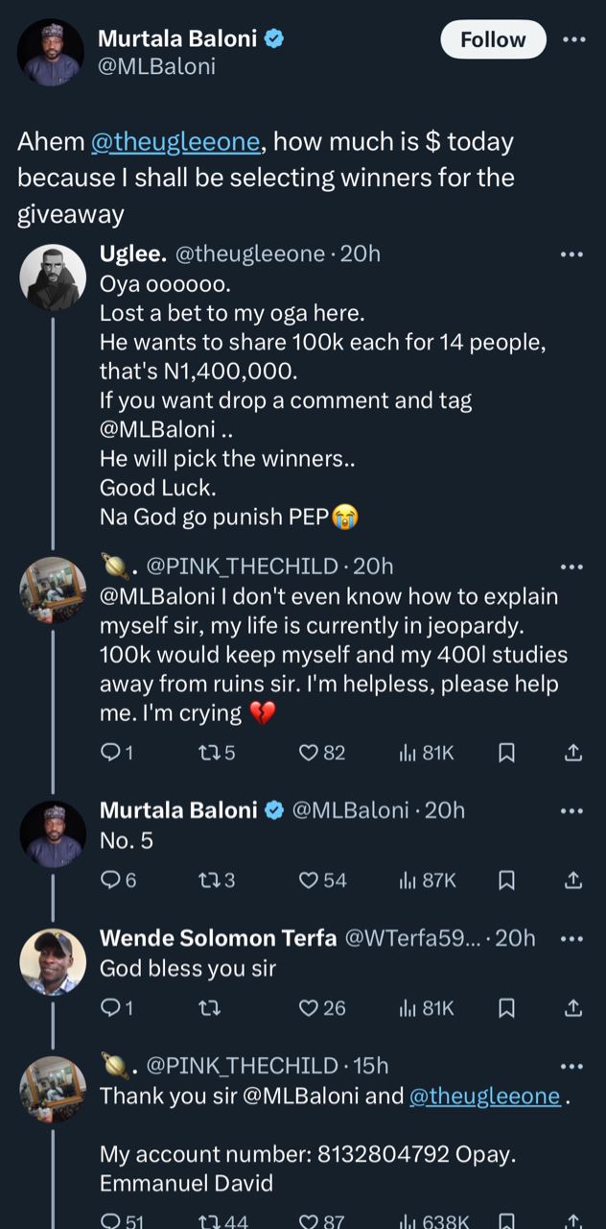The image size is (606, 1229).
Task: Bookmark Murtala Baloni's "No. 5" reply
Action: click(x=506, y=880)
